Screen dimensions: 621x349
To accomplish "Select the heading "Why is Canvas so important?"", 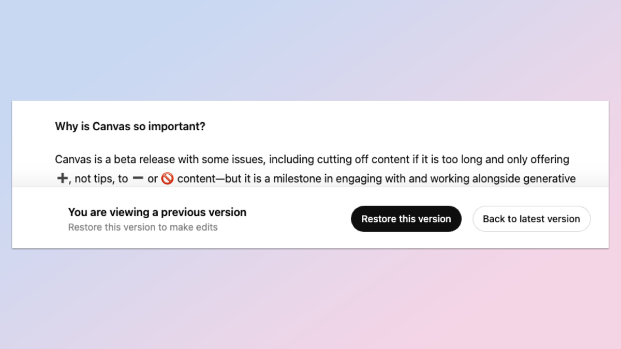I will click(x=130, y=126).
